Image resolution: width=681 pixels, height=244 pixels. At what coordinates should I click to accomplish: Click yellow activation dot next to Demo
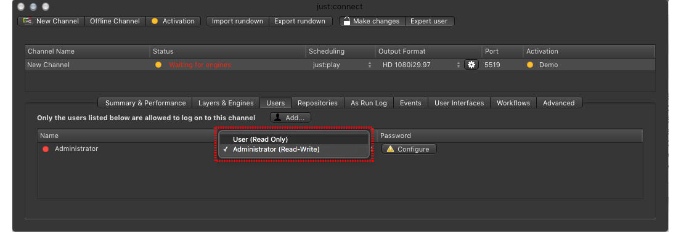point(530,65)
